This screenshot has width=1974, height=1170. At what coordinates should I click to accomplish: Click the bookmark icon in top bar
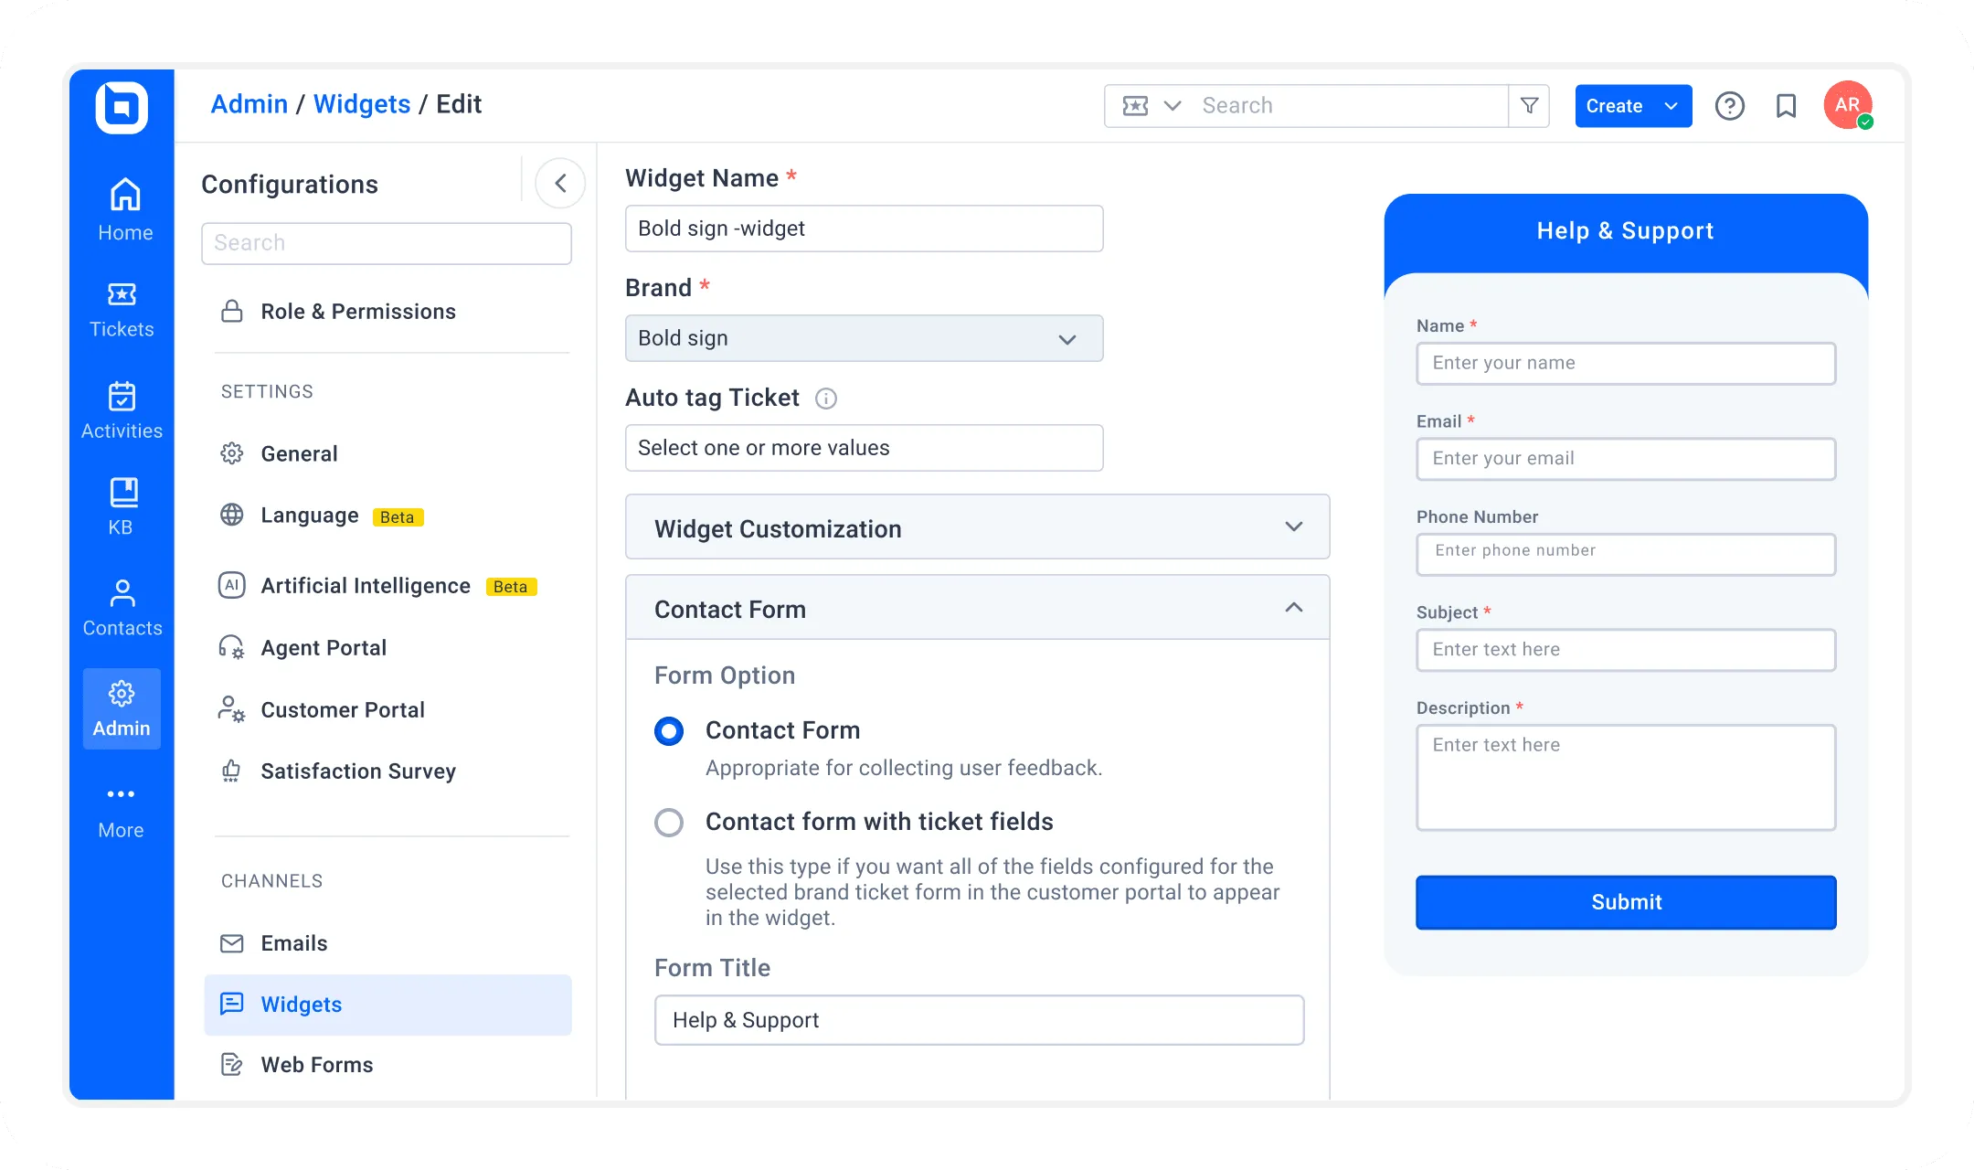pyautogui.click(x=1788, y=106)
